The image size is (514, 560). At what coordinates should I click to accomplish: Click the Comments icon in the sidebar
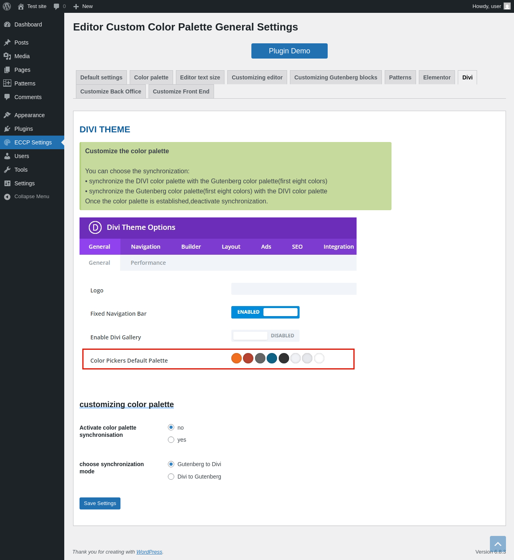[x=7, y=97]
